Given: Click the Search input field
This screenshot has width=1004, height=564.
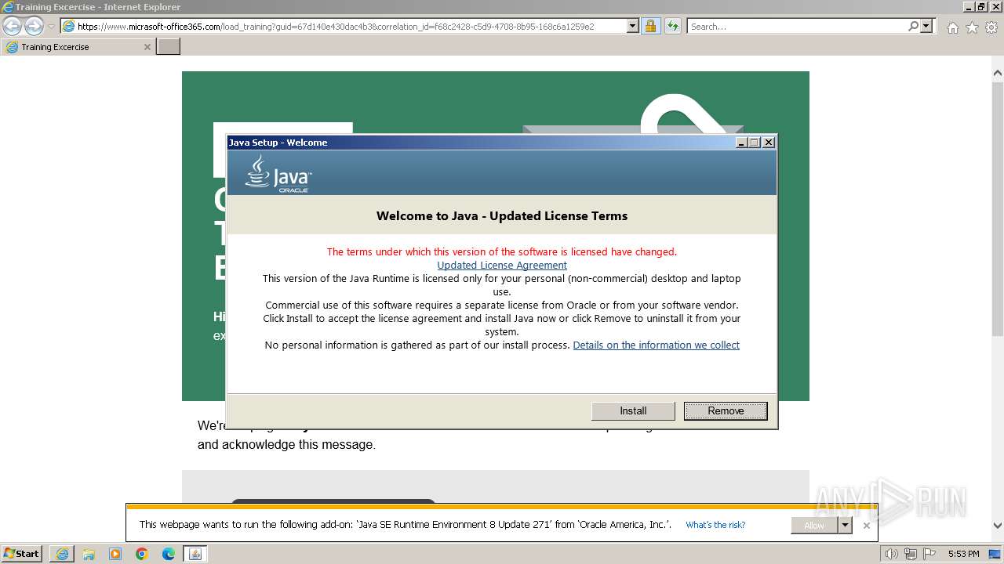Looking at the screenshot, I should (796, 26).
